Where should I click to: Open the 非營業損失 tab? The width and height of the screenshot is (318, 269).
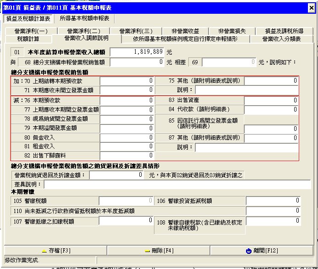(232, 31)
